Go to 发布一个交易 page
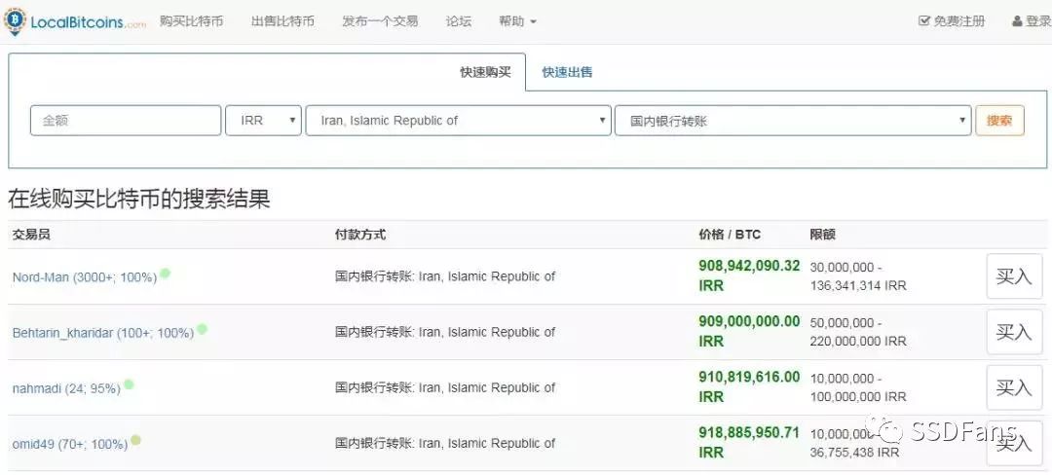1052x475 pixels. coord(380,21)
